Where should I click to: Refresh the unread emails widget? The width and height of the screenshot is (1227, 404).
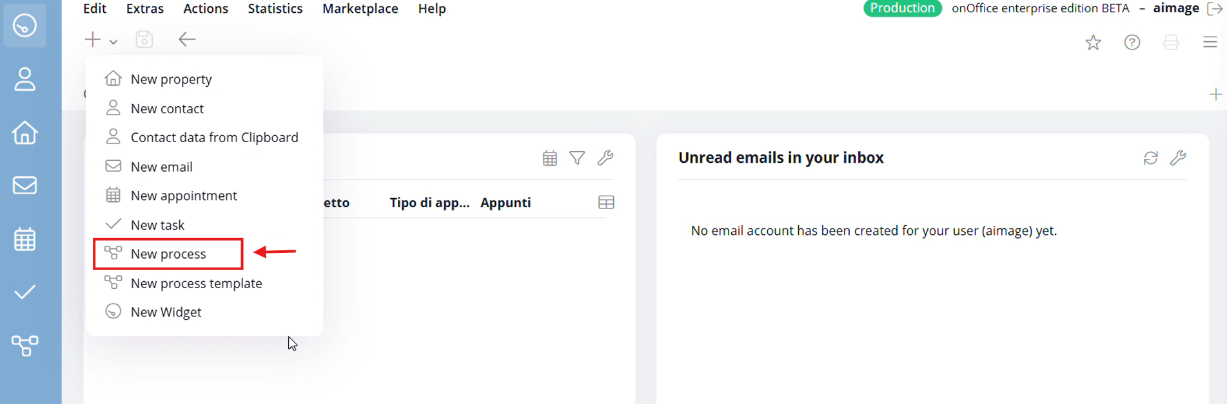[1150, 158]
